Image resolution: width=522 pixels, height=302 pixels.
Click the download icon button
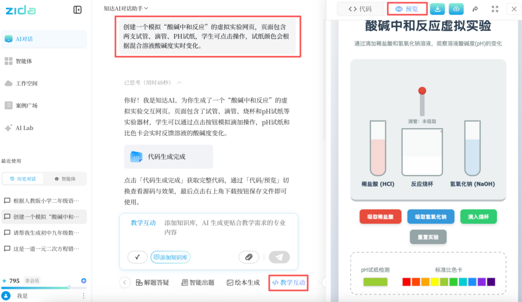(x=437, y=9)
